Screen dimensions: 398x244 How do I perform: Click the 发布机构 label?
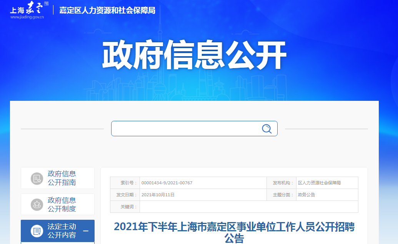[x=283, y=183]
